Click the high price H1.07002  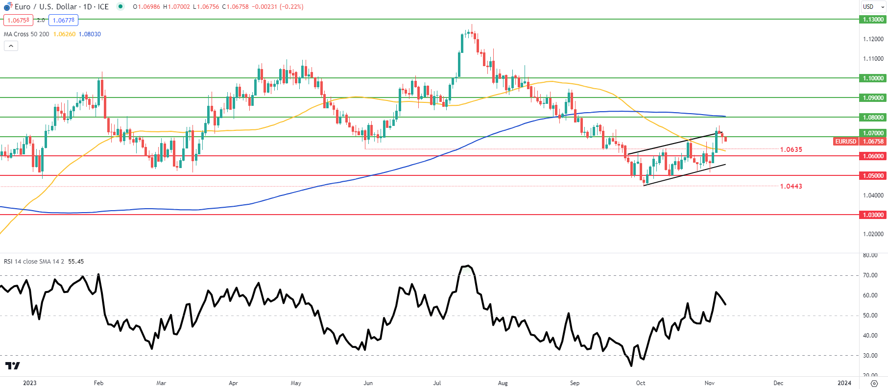[176, 6]
